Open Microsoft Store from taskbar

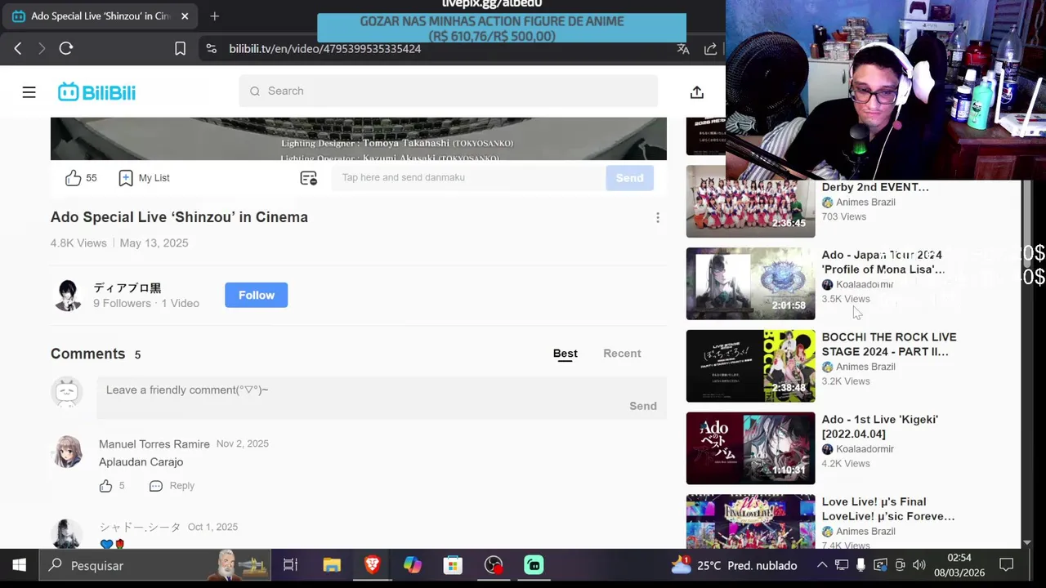[453, 565]
